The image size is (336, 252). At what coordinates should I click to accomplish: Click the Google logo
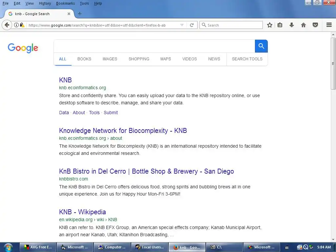(23, 48)
